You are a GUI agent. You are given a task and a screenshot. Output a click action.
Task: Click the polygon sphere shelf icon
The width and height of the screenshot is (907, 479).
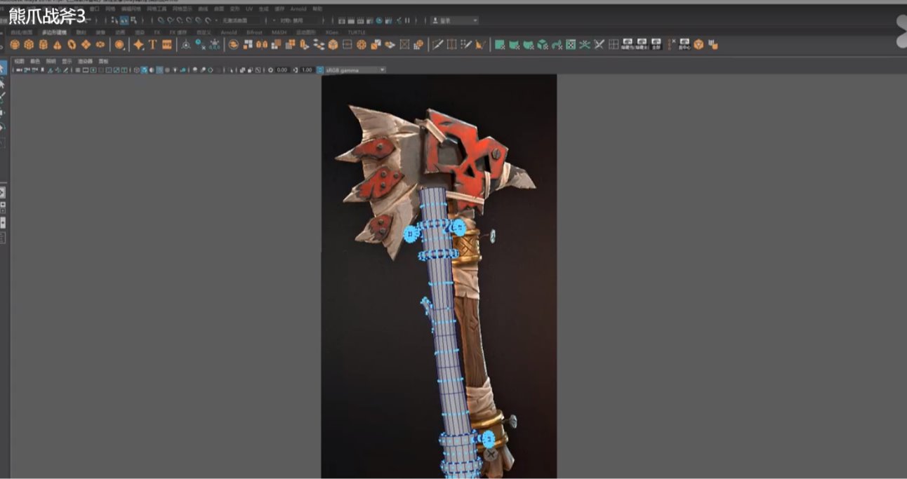point(15,45)
